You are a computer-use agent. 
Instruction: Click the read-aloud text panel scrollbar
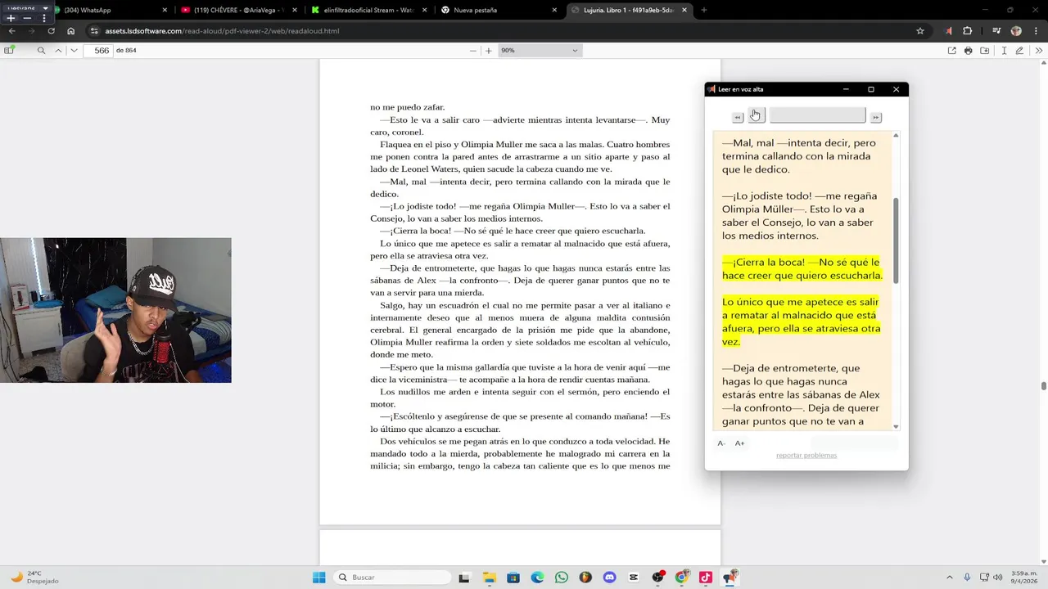pos(896,241)
